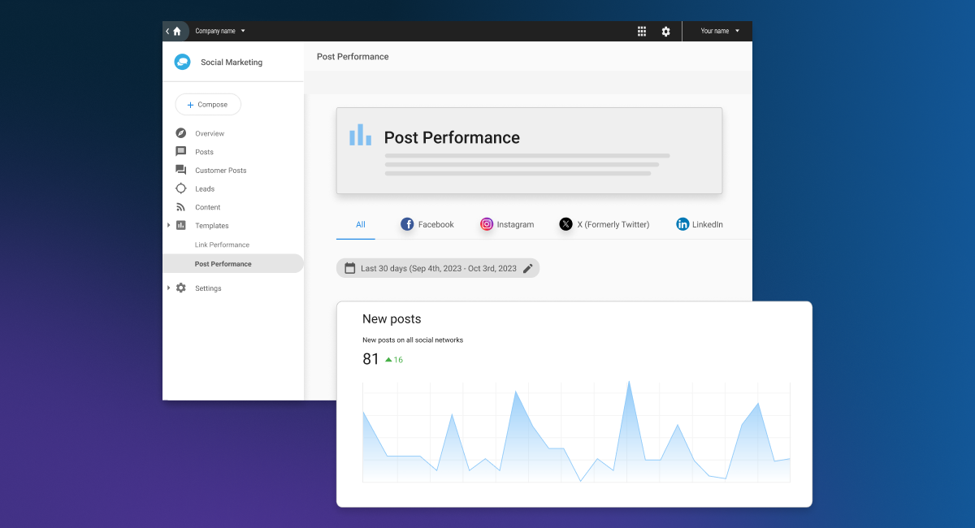Select Post Performance in sidebar
975x528 pixels.
click(x=233, y=264)
